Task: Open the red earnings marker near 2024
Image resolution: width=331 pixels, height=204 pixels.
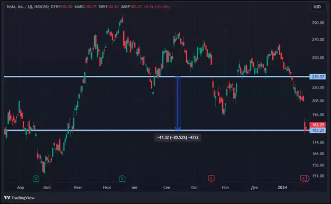Action: pos(303,179)
